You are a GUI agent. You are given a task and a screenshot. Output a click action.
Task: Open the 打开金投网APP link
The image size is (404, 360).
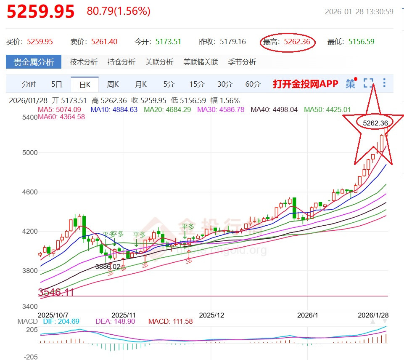coord(305,83)
